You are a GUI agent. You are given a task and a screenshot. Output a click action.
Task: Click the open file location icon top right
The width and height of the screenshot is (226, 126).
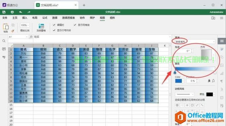click(x=213, y=18)
